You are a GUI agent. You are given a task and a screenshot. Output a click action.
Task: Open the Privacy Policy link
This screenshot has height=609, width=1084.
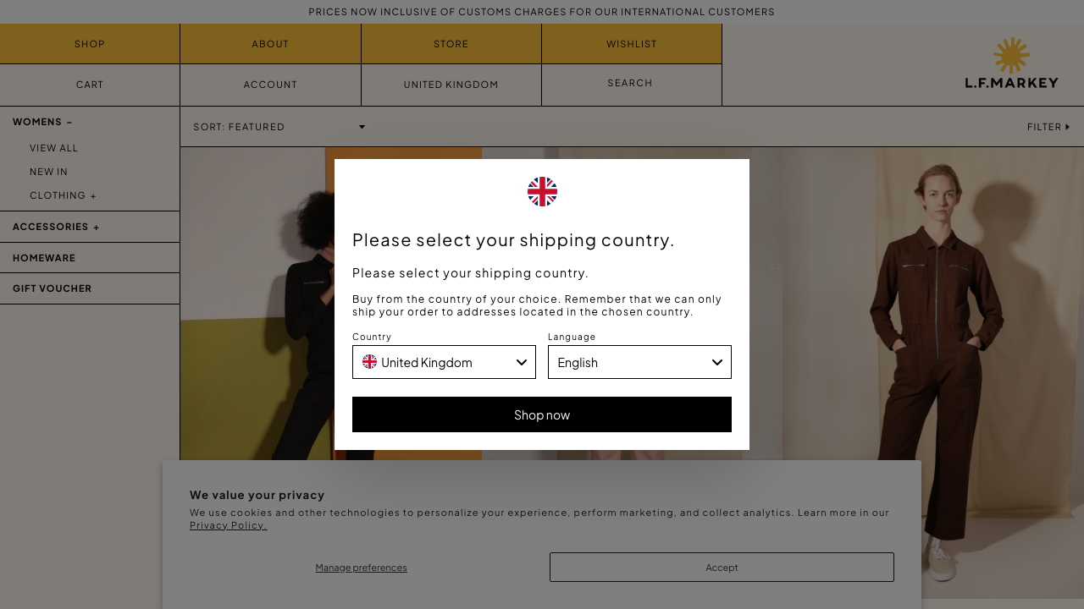pos(229,525)
